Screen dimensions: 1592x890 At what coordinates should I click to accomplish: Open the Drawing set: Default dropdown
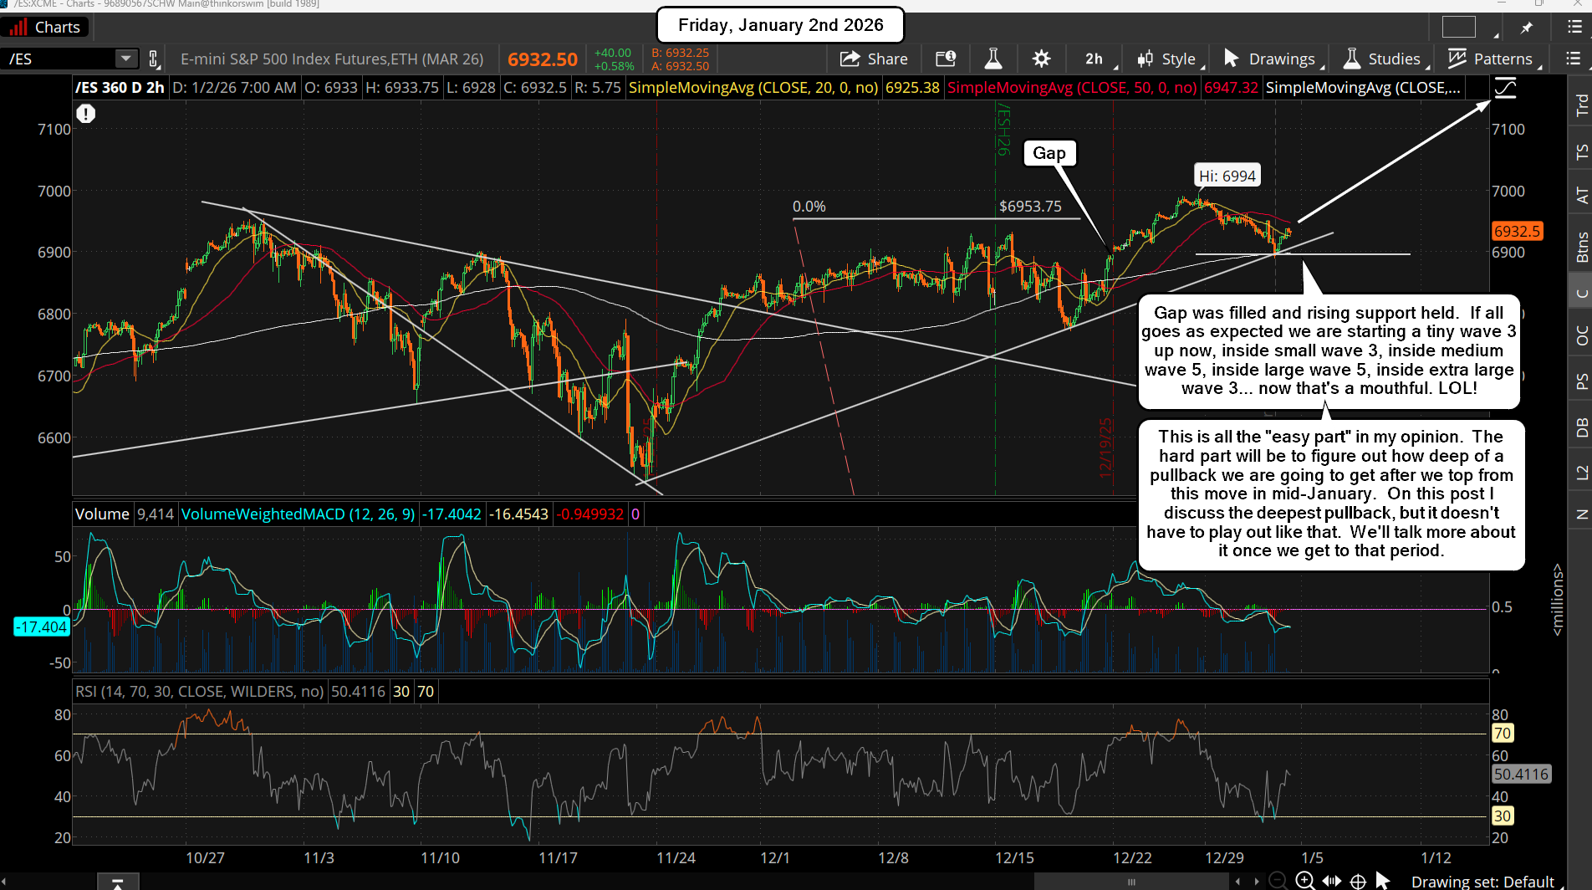click(1482, 882)
